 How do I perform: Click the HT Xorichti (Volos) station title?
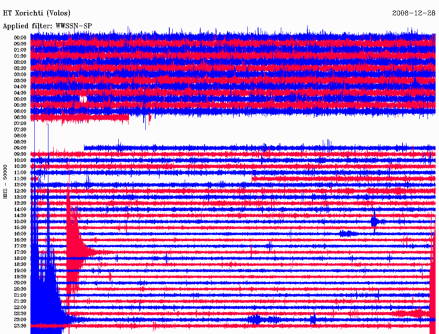(36, 13)
